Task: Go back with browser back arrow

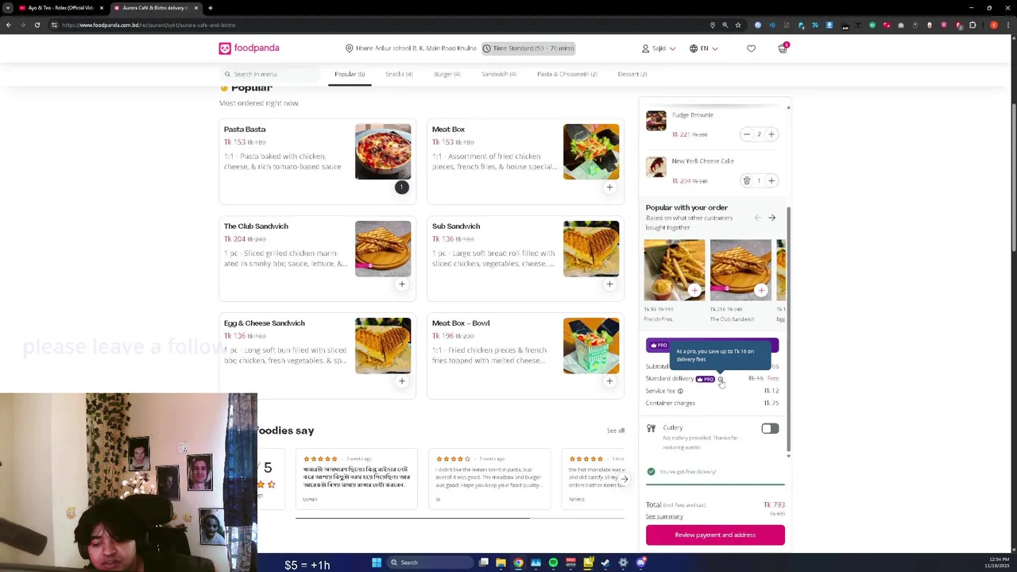Action: coord(8,25)
